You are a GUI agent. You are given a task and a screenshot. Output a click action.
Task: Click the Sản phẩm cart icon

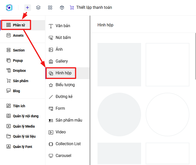pos(9,81)
